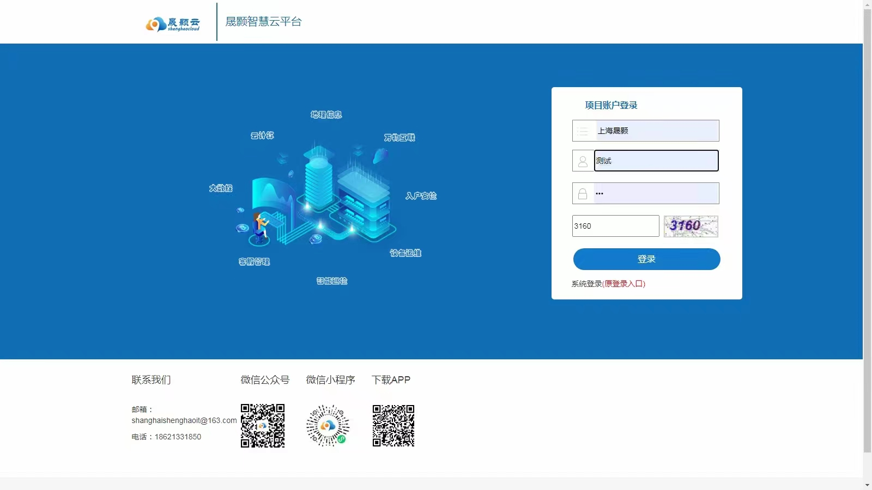This screenshot has height=490, width=872.
Task: Focus the username field containing 测试
Action: 656,161
